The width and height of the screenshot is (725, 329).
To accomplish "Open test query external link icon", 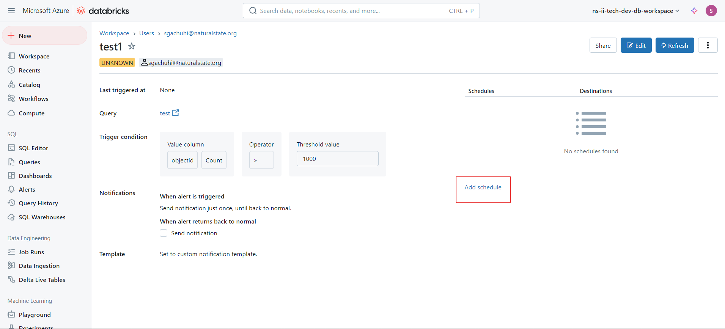I will point(176,113).
